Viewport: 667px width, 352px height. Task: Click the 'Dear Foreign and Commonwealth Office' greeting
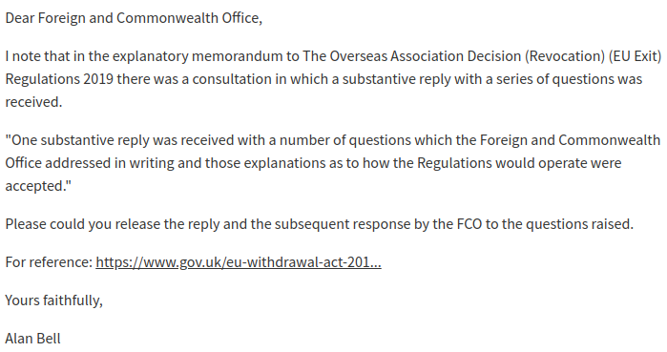pyautogui.click(x=134, y=18)
